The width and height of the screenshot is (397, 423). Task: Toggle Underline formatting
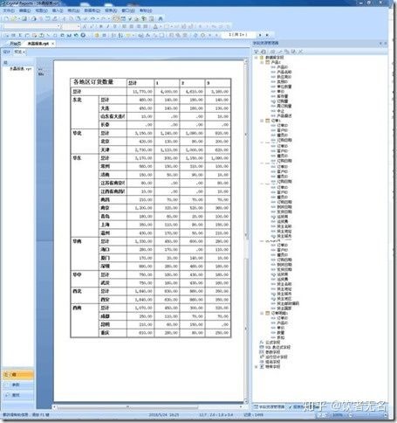[115, 26]
